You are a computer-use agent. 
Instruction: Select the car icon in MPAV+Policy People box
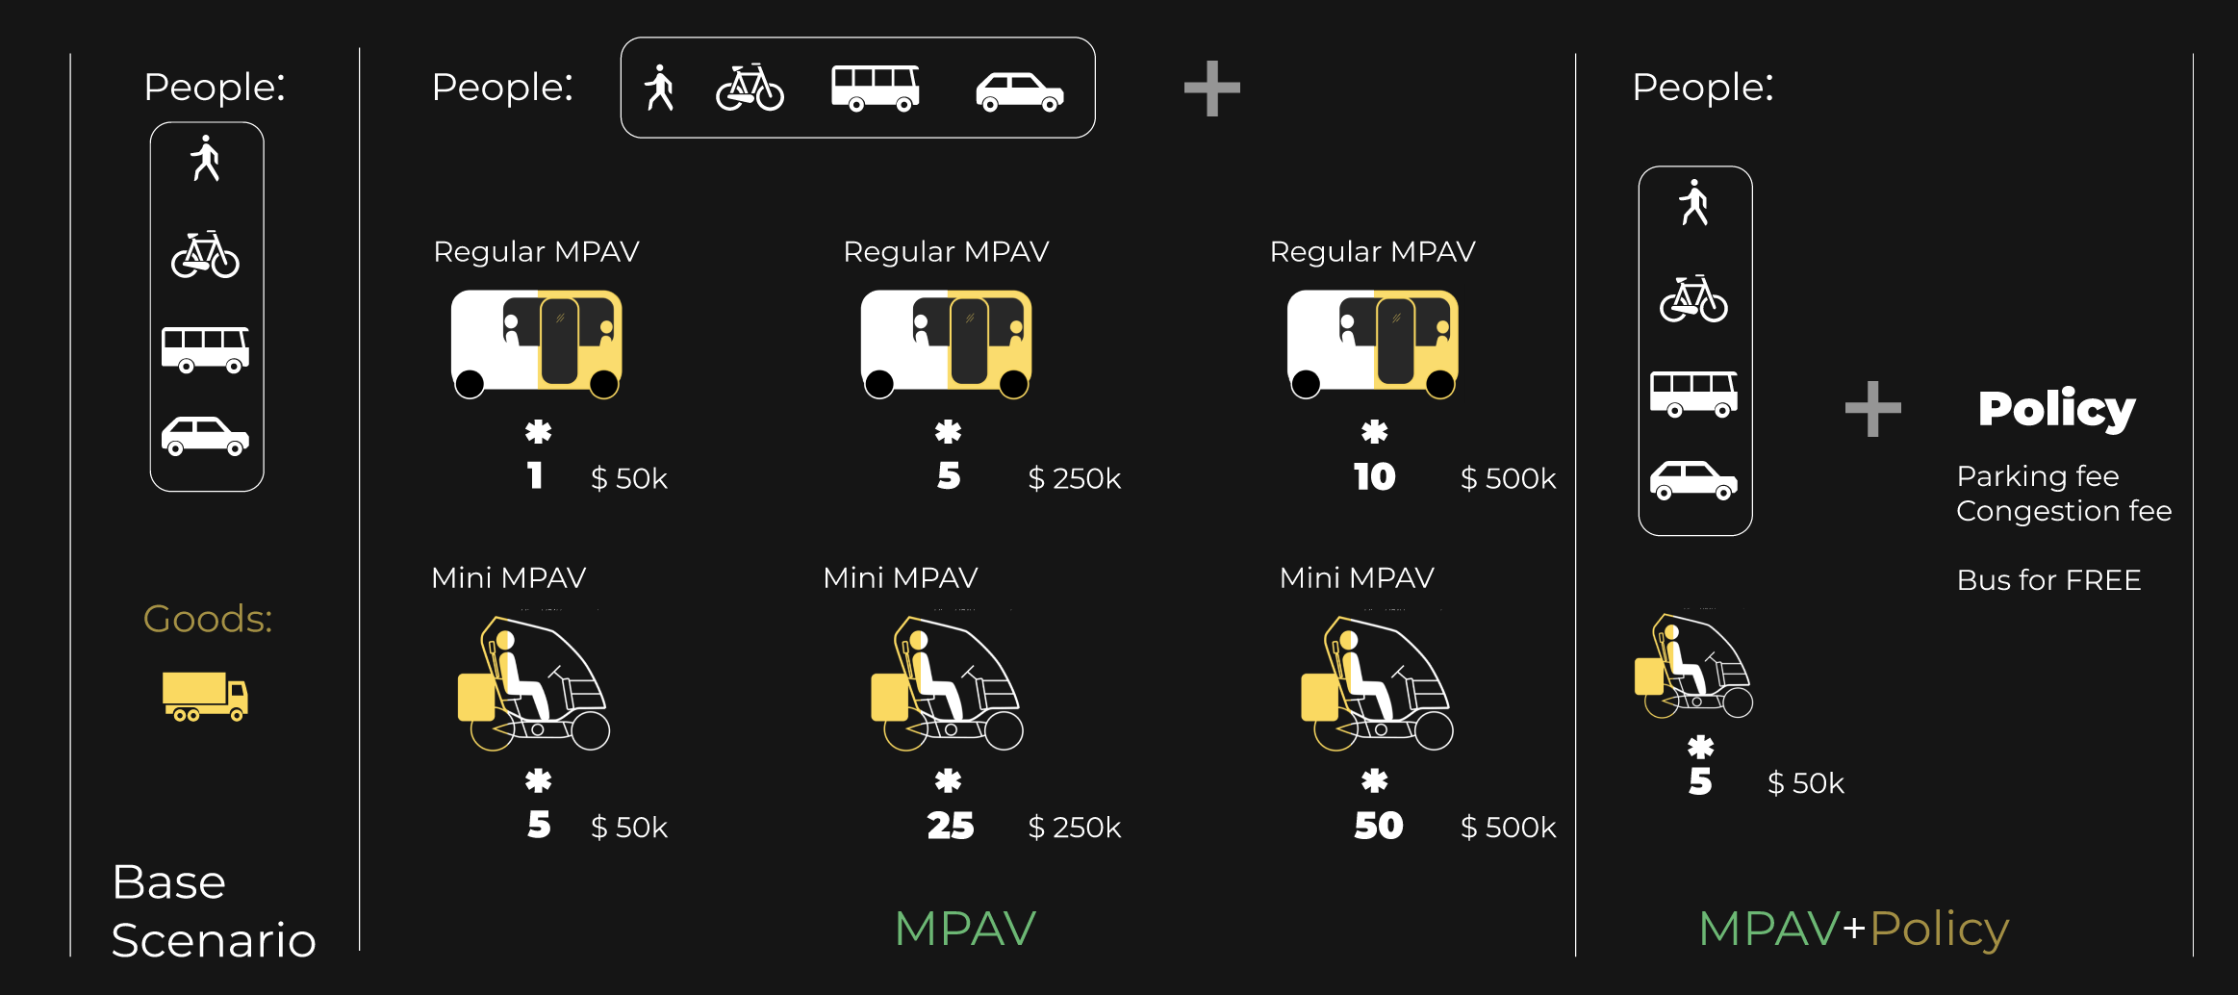(x=1693, y=479)
